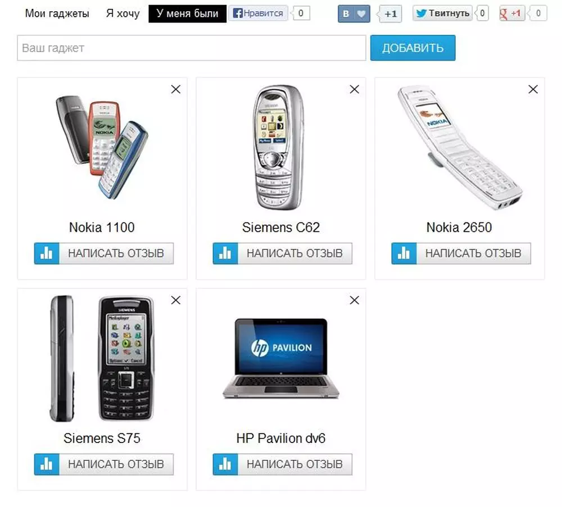Write a review for Siemens S75
Screen dimensions: 562x507
pyautogui.click(x=104, y=464)
